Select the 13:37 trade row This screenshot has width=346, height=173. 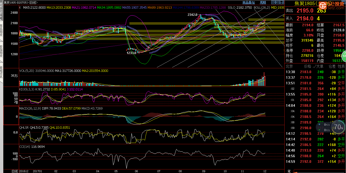coord(315,77)
